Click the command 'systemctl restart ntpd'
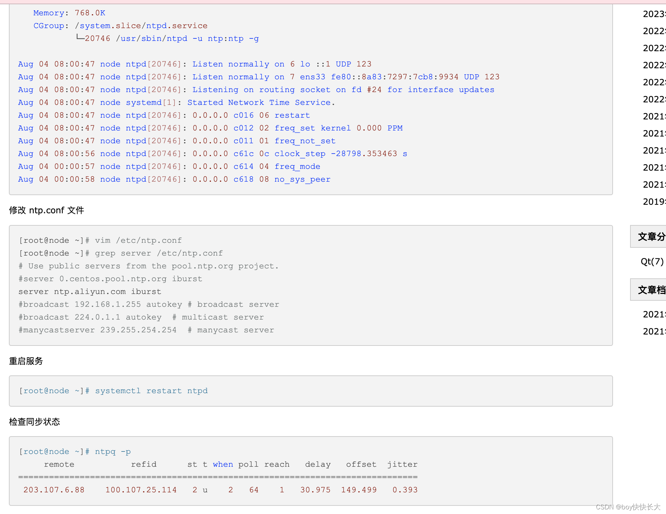This screenshot has height=514, width=666. tap(151, 391)
